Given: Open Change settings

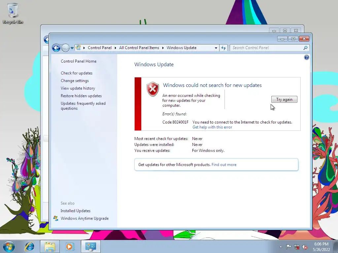Looking at the screenshot, I should 75,81.
